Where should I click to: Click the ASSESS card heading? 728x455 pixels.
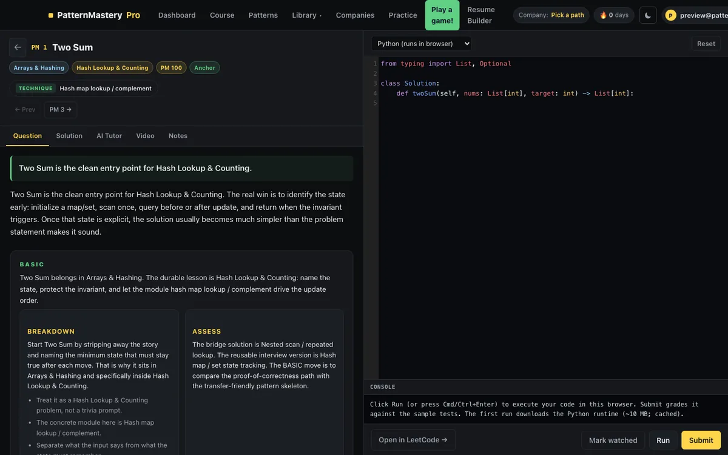point(207,332)
